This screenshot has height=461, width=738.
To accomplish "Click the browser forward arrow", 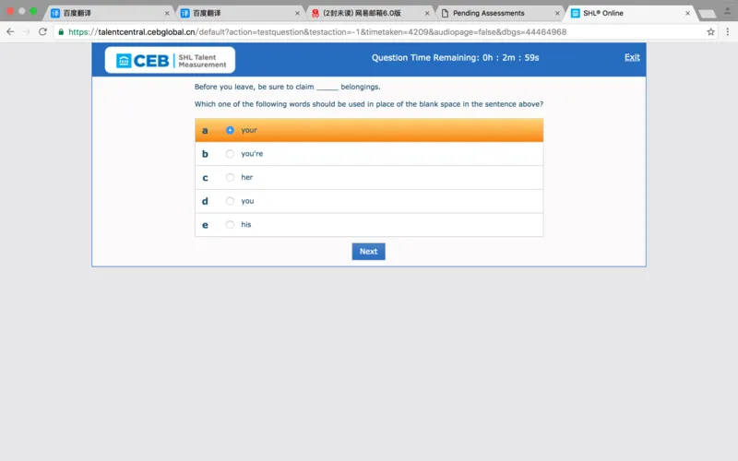I will (x=26, y=31).
